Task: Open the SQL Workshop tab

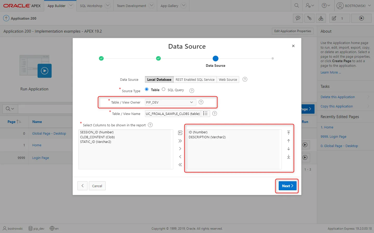Action: pyautogui.click(x=91, y=6)
